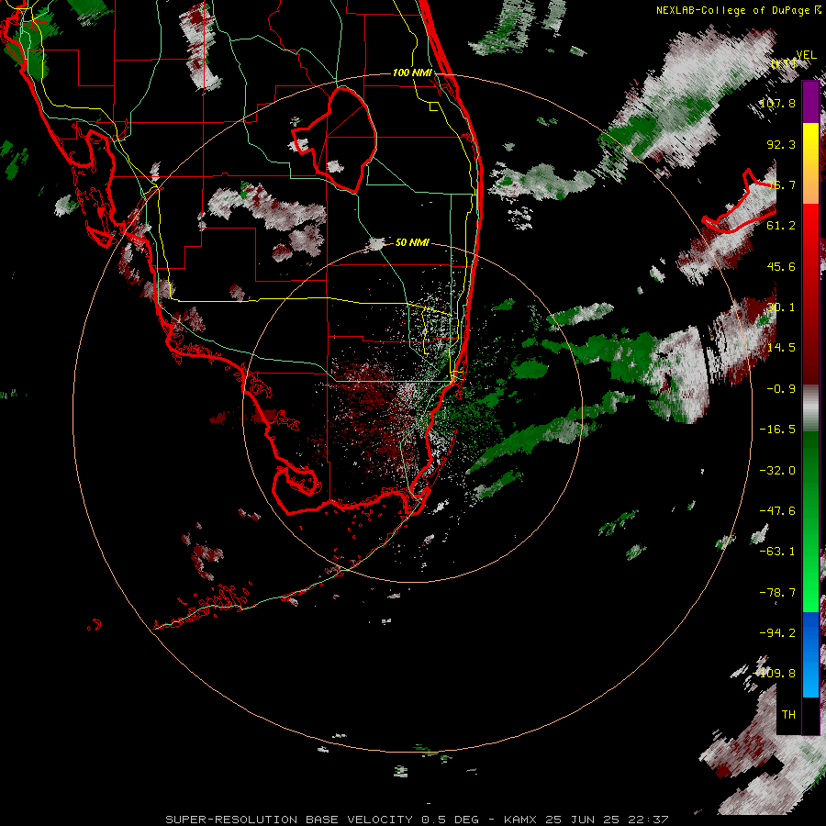Click the 30.1 value on velocity scale
826x826 pixels.
(781, 307)
